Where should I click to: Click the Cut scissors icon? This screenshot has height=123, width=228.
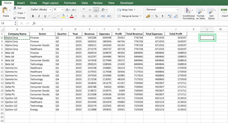(15, 8)
